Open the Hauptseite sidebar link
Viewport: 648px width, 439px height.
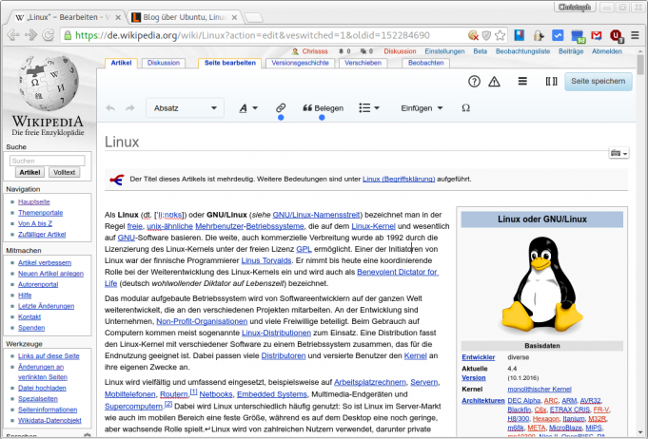[x=34, y=201]
